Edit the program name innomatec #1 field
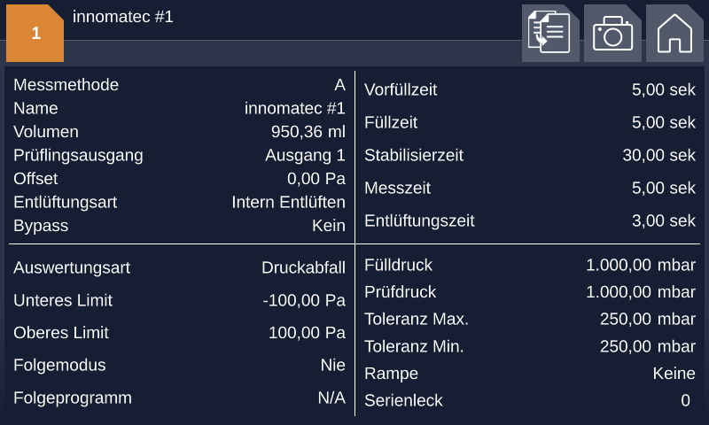 tap(294, 108)
